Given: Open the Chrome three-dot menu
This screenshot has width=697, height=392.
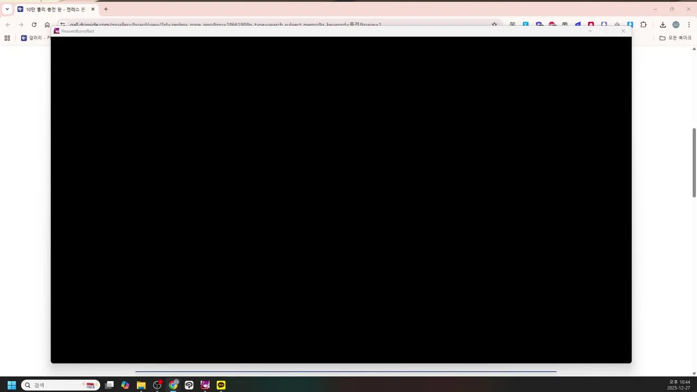Looking at the screenshot, I should [x=689, y=24].
